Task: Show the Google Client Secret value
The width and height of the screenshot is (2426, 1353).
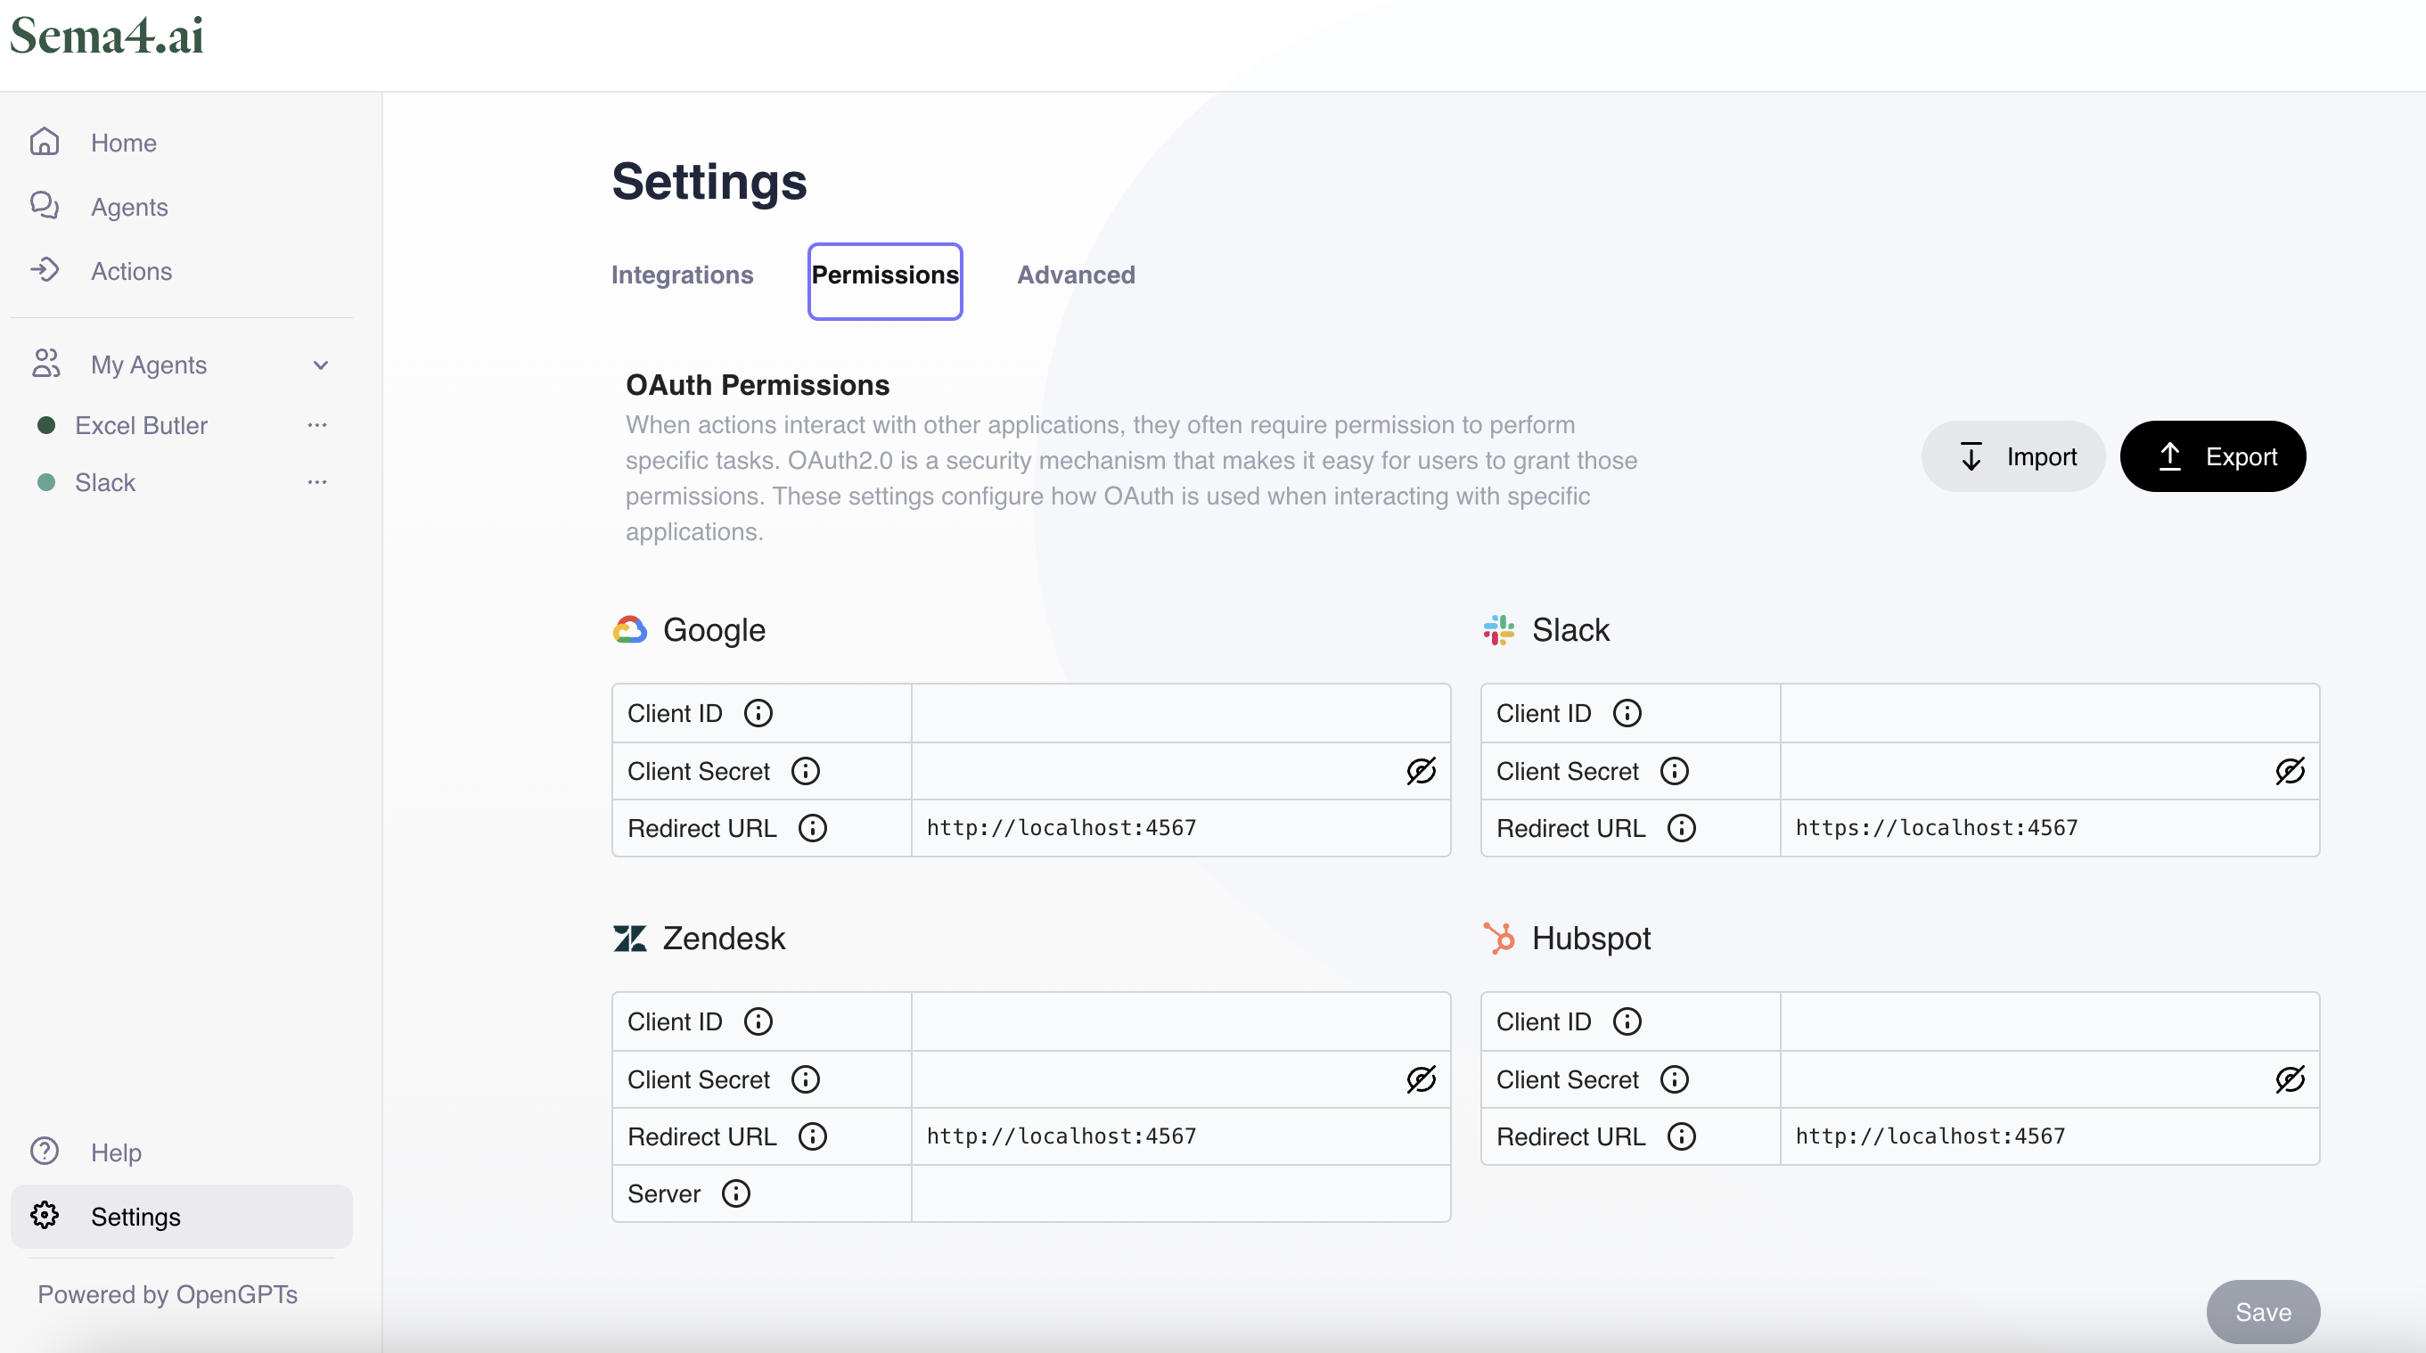Action: coord(1422,770)
